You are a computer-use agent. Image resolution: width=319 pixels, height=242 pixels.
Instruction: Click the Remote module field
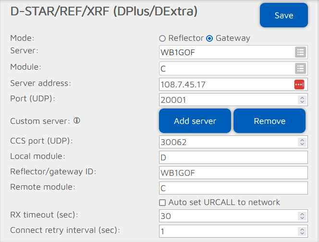tap(233, 188)
